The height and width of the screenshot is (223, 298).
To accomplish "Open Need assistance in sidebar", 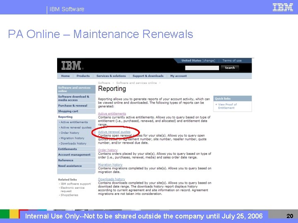I will pos(76,166).
